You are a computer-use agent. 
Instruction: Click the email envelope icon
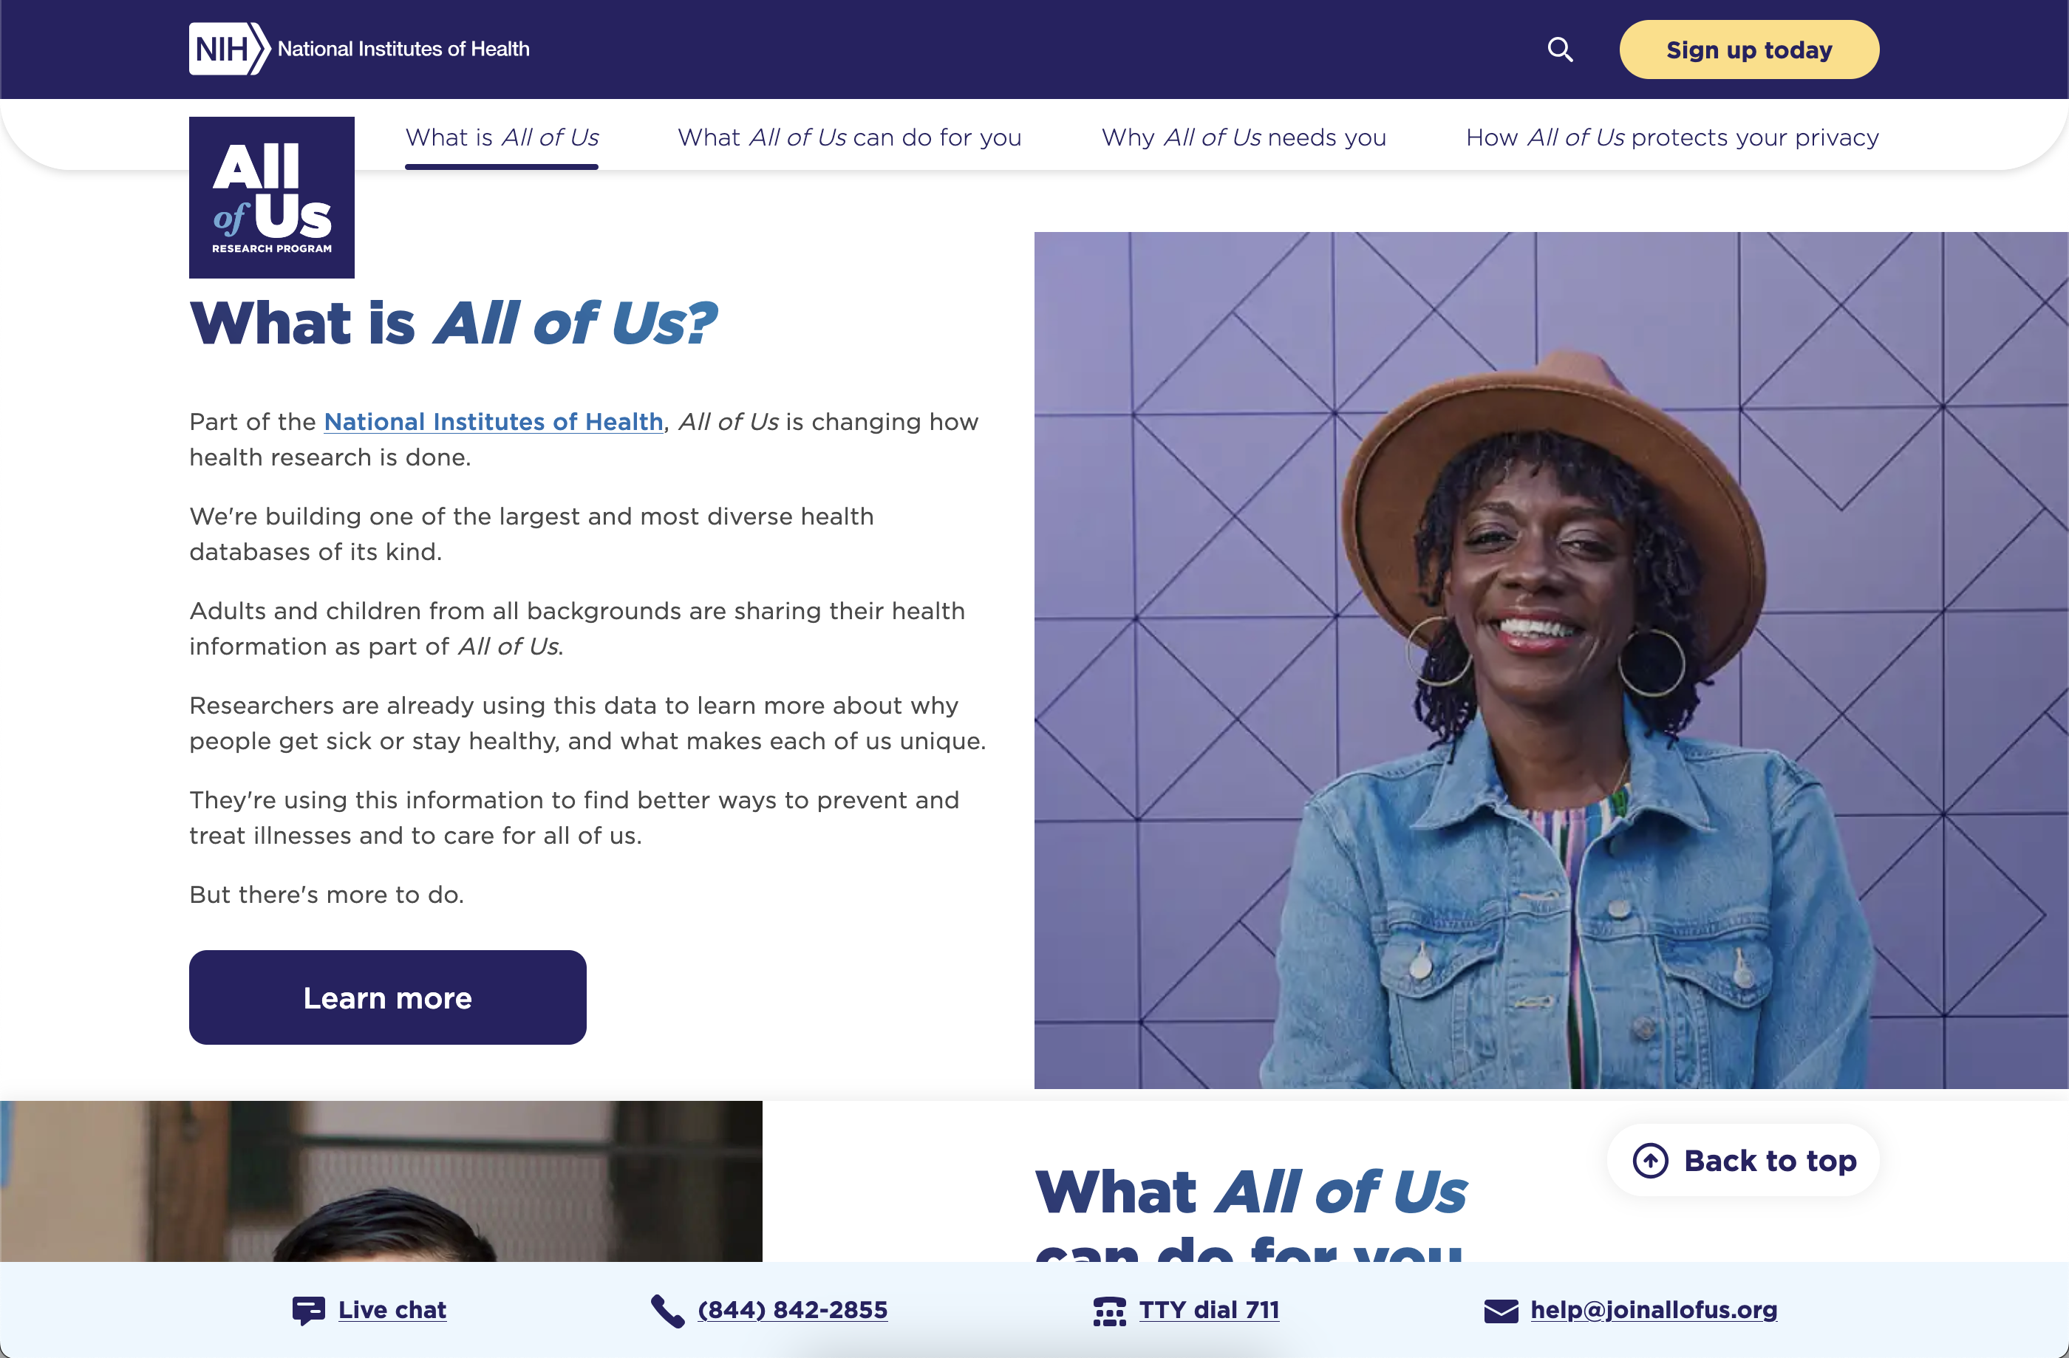(x=1501, y=1310)
